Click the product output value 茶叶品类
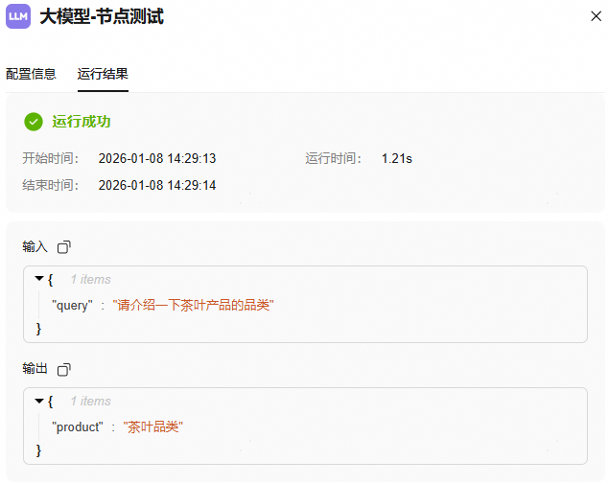This screenshot has height=484, width=609. [153, 426]
